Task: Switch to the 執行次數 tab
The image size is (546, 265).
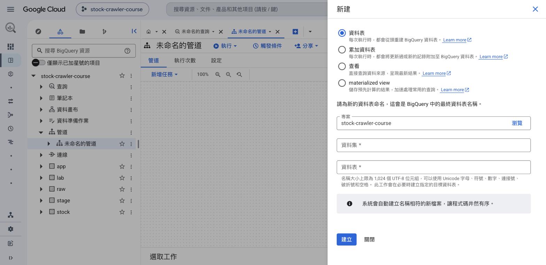Action: coord(185,61)
